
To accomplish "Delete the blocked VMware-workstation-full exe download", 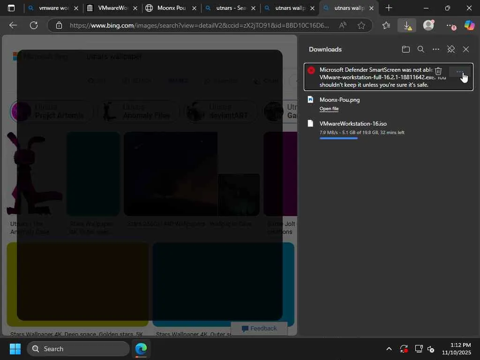I will [x=438, y=71].
